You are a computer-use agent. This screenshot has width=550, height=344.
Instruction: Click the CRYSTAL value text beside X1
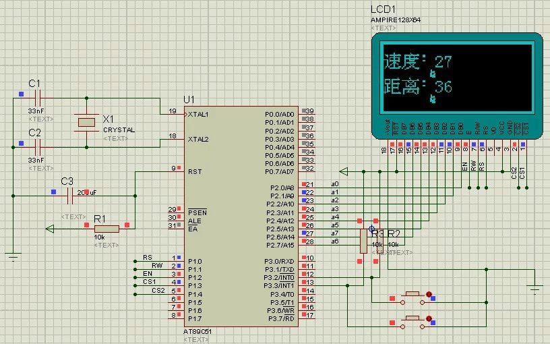(x=119, y=130)
